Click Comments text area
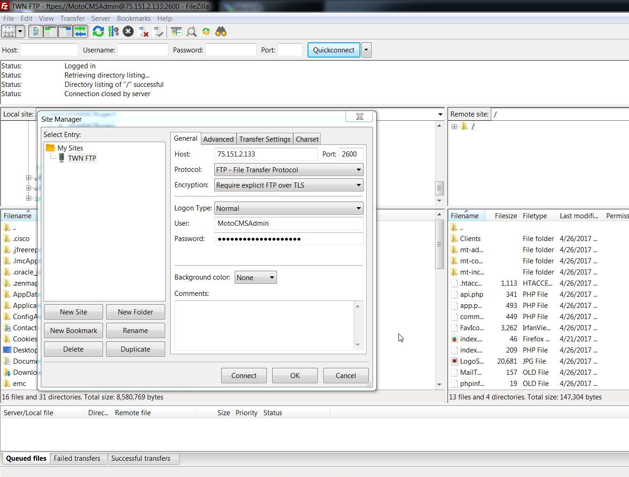 click(x=264, y=326)
